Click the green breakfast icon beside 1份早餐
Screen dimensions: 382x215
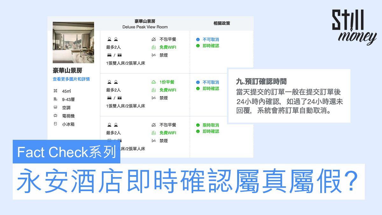tap(153, 82)
